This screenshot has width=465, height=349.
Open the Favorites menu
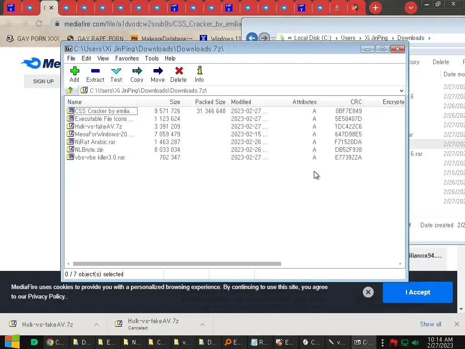[127, 59]
